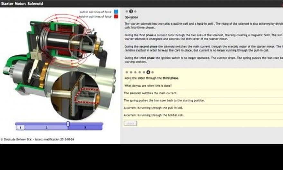Screen dimensions: 283x170
Task: Click the phase slider handle
Action: (68, 123)
